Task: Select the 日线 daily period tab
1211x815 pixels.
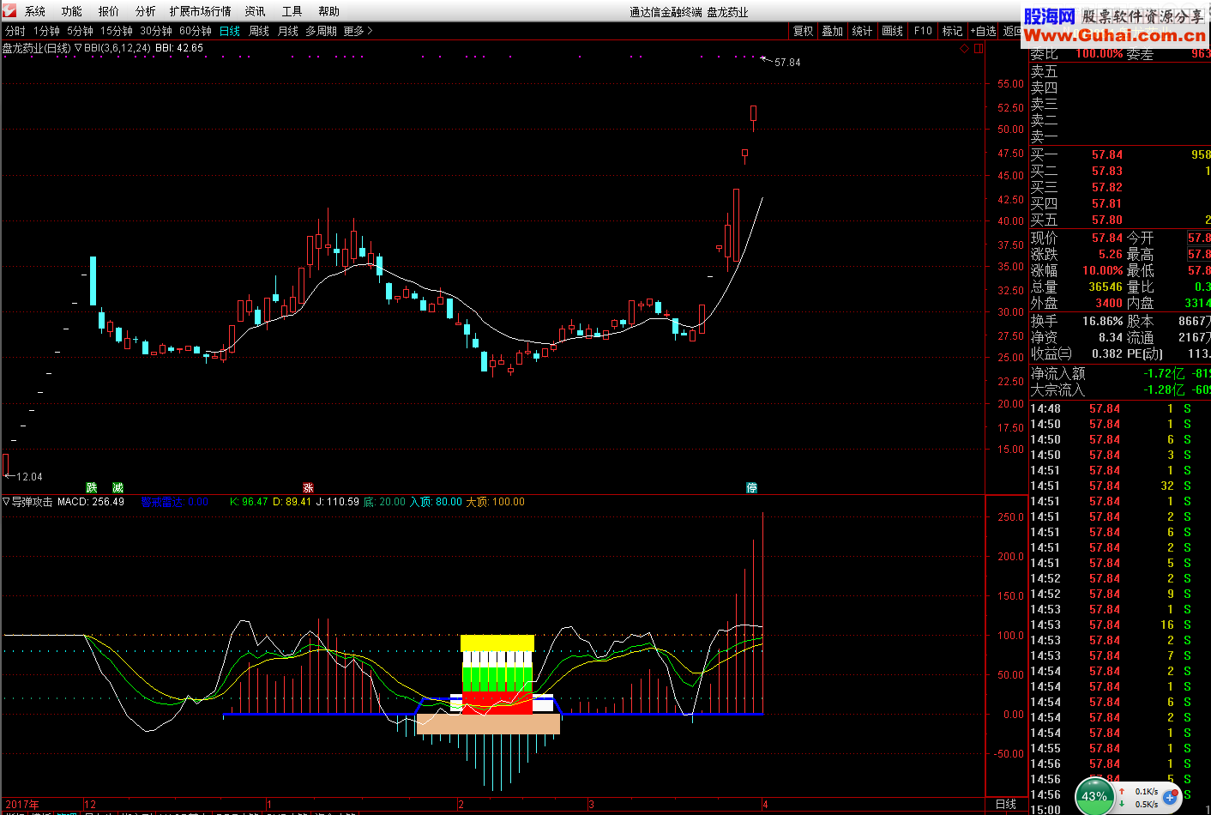Action: (230, 31)
